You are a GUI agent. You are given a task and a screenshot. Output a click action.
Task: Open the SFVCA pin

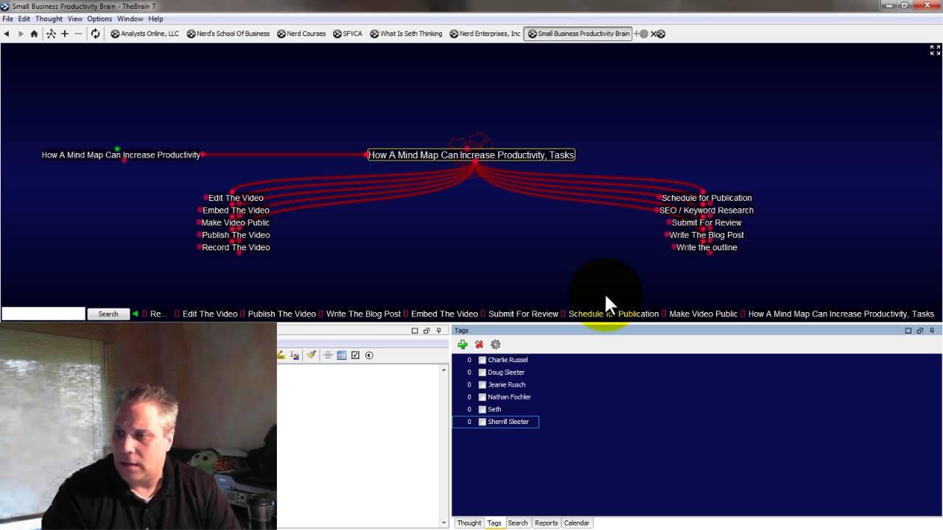pos(348,34)
